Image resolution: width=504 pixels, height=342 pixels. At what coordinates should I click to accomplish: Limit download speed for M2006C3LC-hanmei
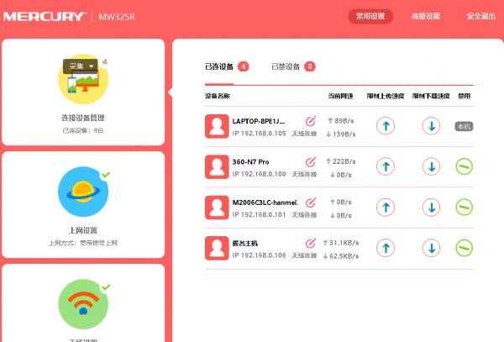point(431,208)
